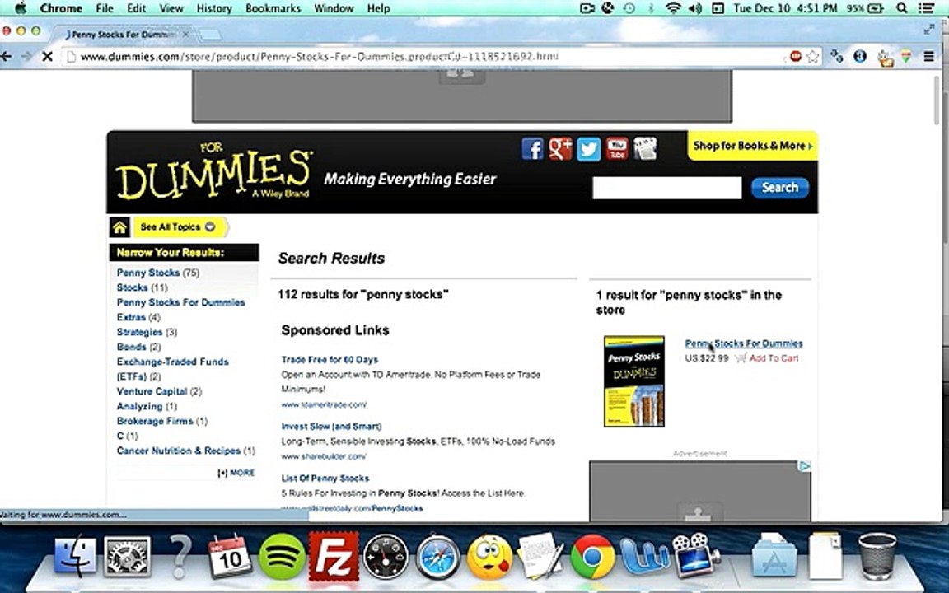Click the Penny Stocks book cover thumbnail

click(633, 381)
